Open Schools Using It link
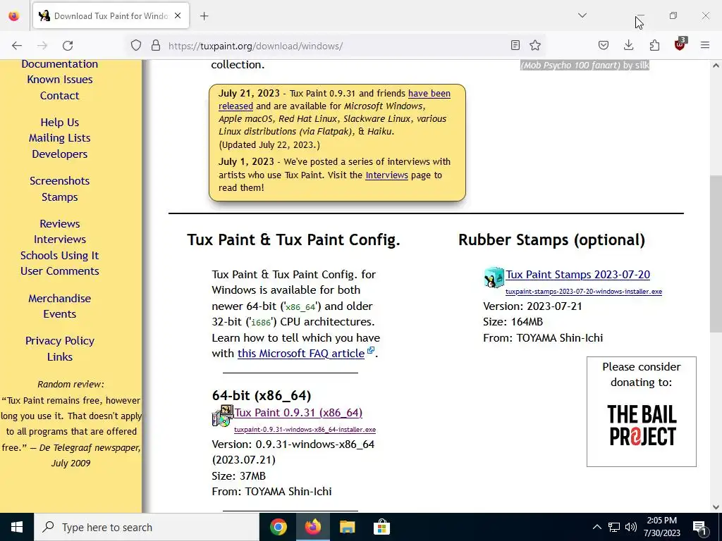The image size is (722, 541). [x=60, y=255]
